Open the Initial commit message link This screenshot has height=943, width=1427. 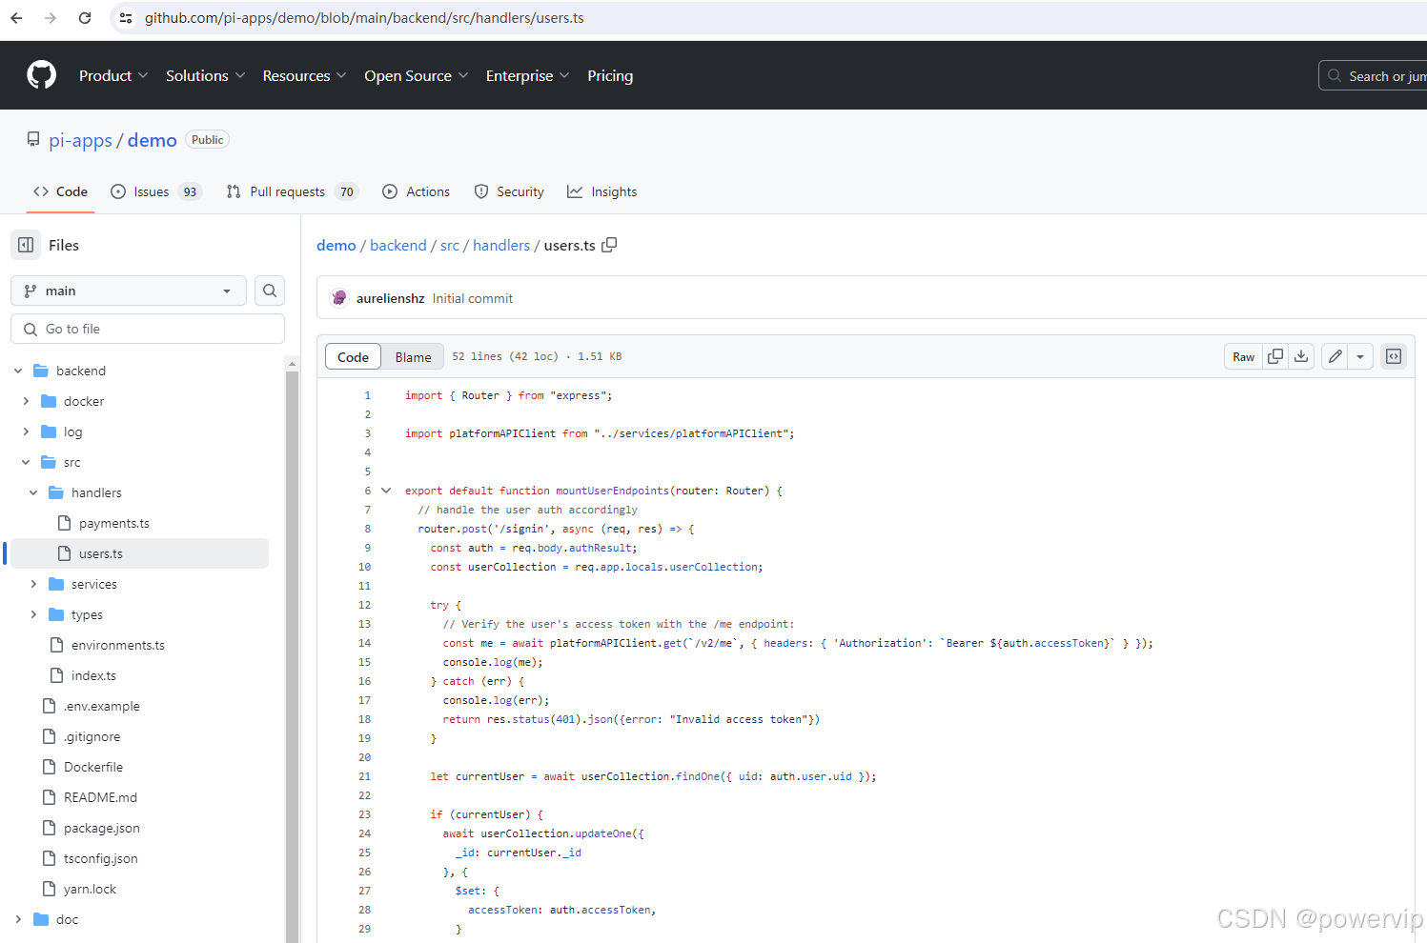(x=473, y=298)
